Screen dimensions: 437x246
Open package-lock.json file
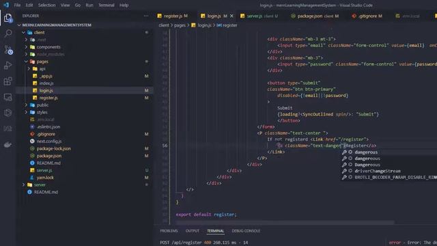click(53, 148)
